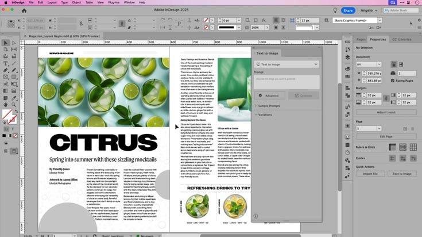Select the Free Transform tool
Viewport: 422px width, 237px height.
(x=14, y=84)
